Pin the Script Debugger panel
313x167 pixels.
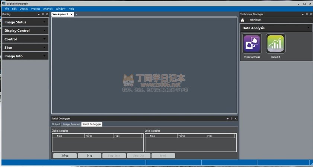[231, 118]
